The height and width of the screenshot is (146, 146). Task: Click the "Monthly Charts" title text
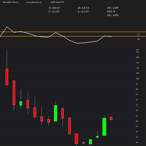11,2
